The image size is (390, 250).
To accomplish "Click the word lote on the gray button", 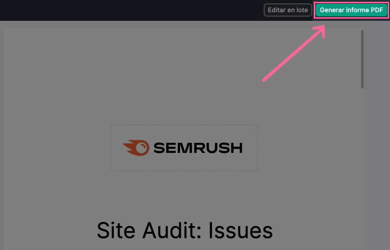I will (x=302, y=10).
